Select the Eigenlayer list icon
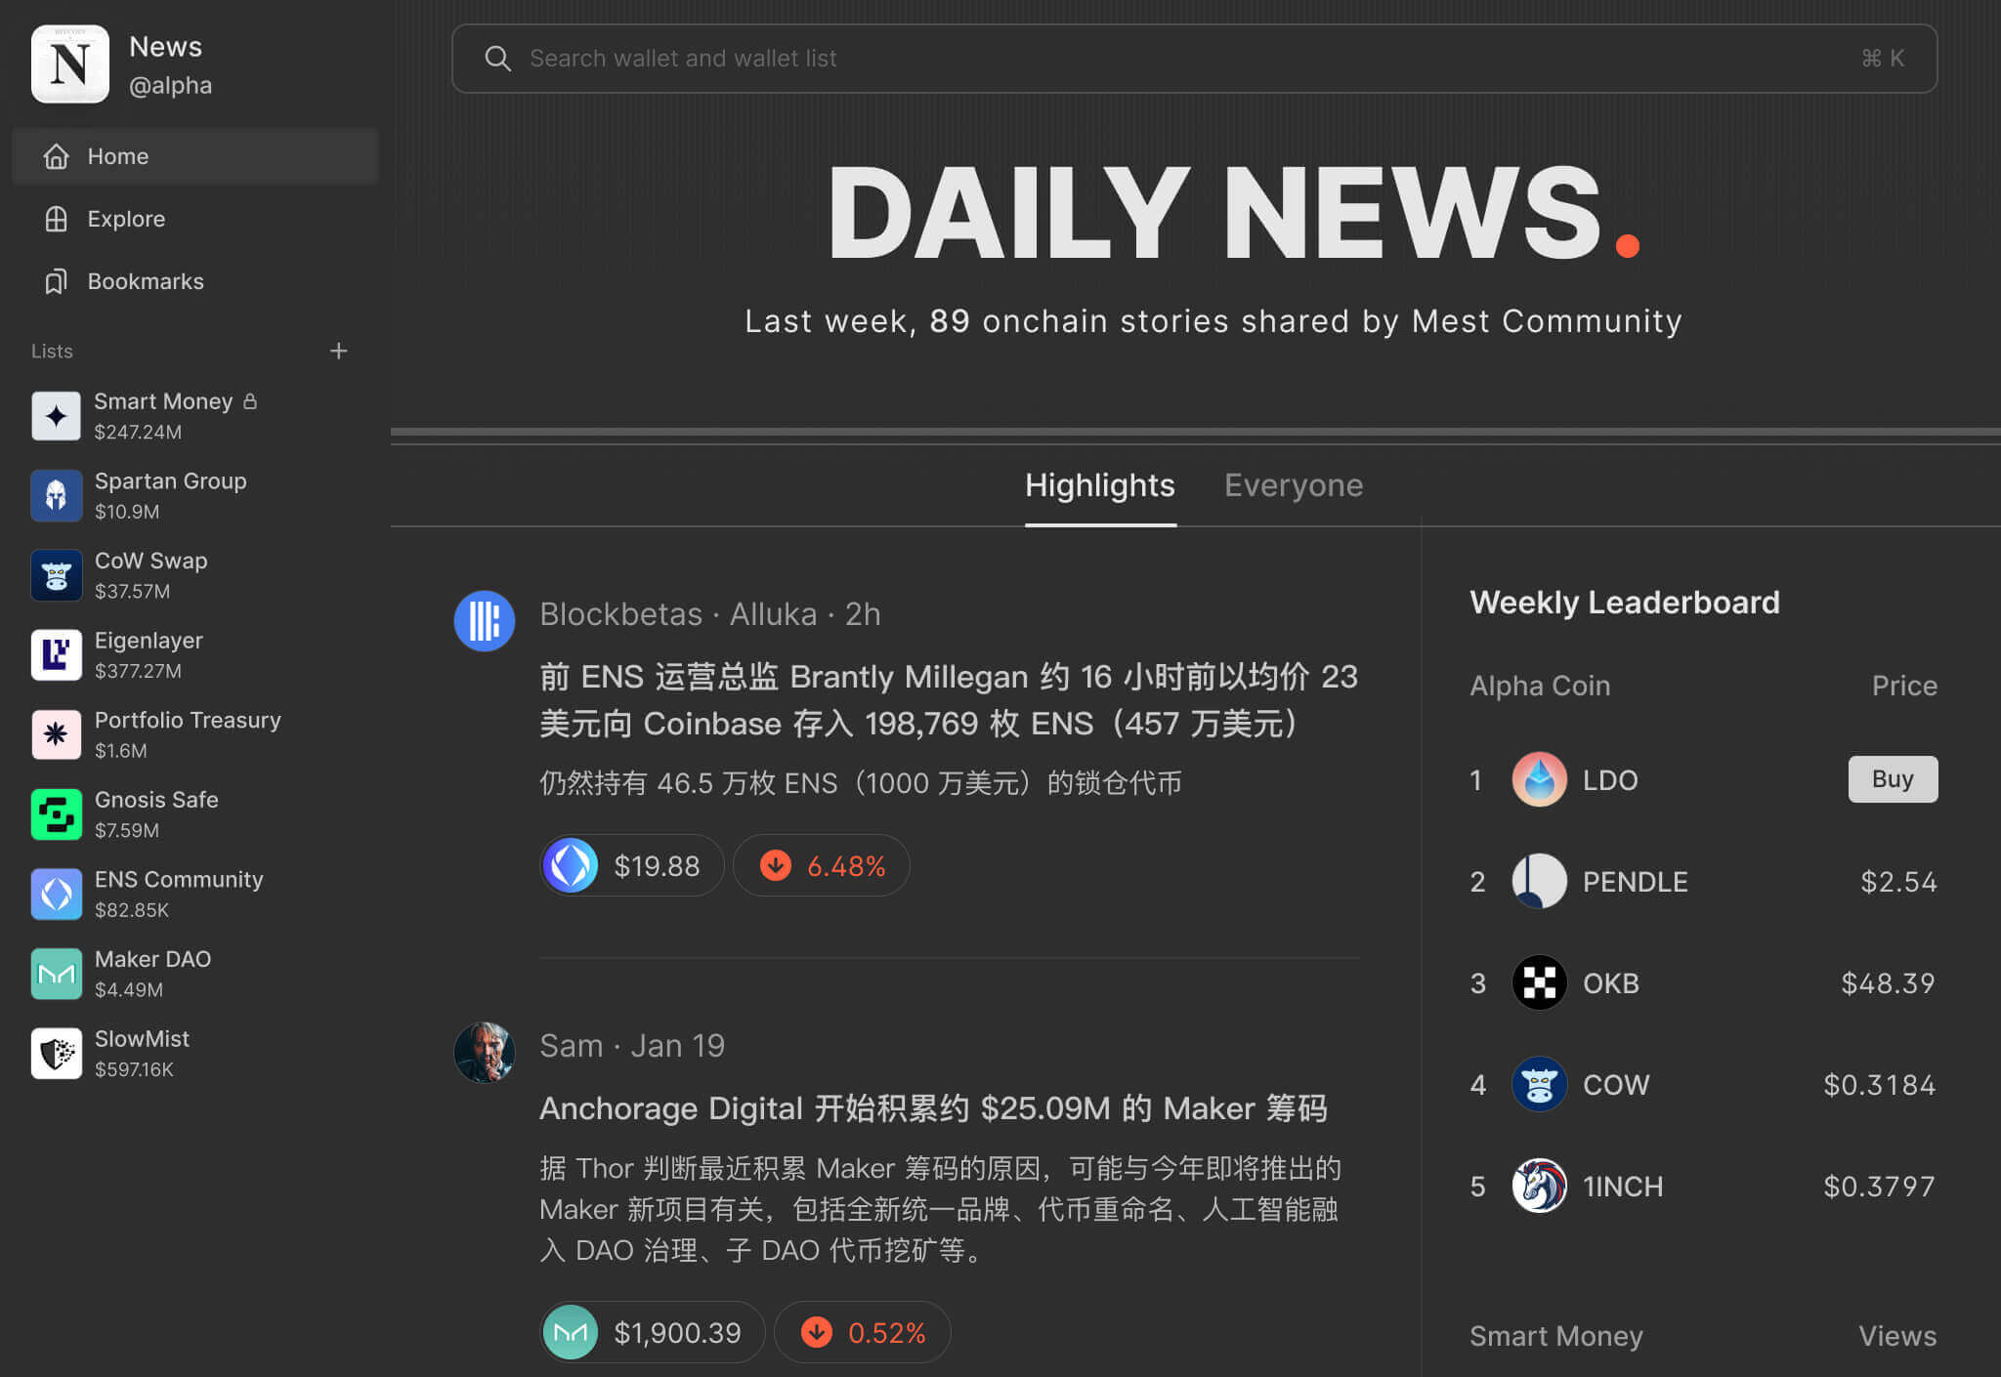 coord(57,654)
